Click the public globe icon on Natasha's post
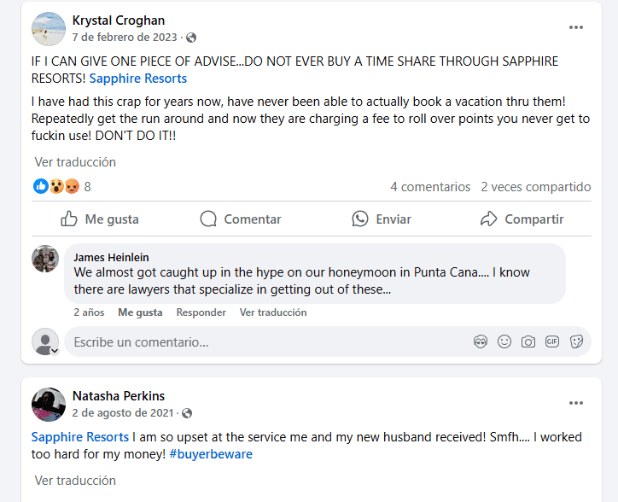Screen dimensions: 618x502 [x=187, y=413]
